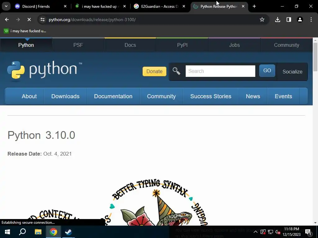Open the Documentation main menu item
The width and height of the screenshot is (318, 238).
tap(113, 96)
